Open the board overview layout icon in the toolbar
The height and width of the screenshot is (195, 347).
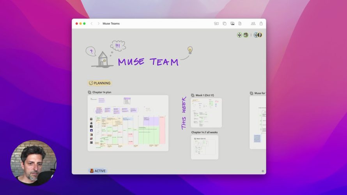[x=216, y=23]
